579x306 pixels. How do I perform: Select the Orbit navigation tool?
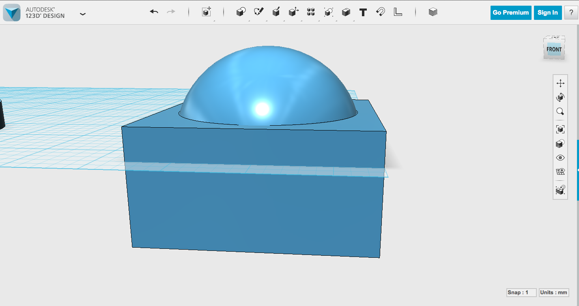coord(560,97)
